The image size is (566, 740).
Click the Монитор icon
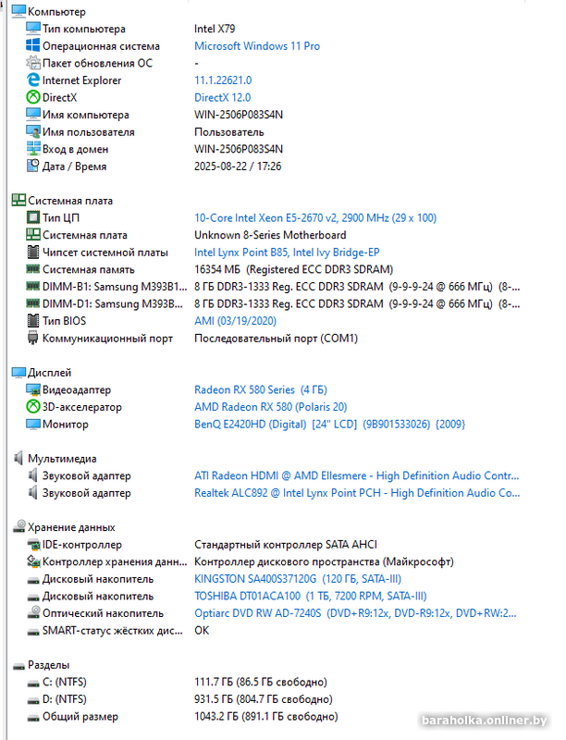point(33,424)
